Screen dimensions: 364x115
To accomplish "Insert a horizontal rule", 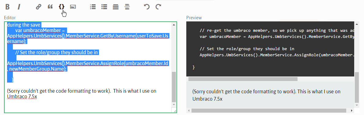I will coord(127,7).
